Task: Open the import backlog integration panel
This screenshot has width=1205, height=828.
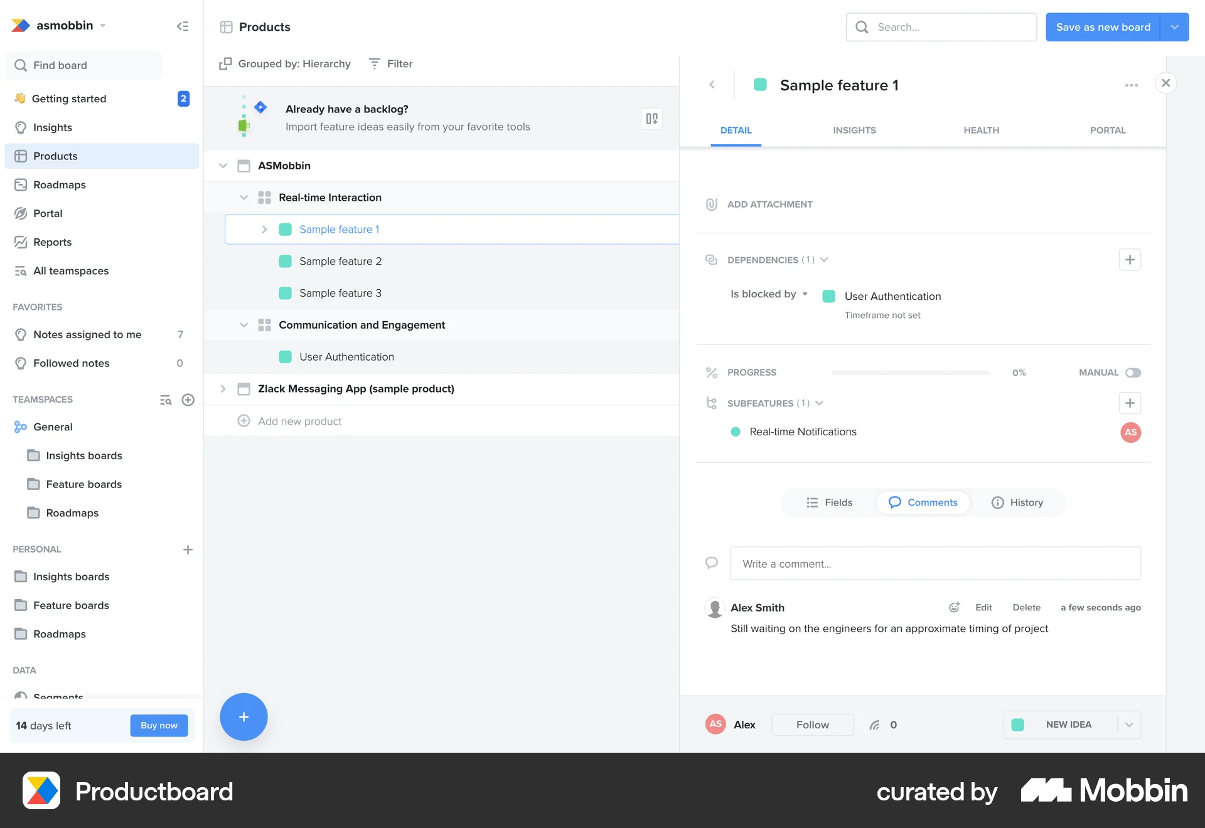Action: point(651,118)
